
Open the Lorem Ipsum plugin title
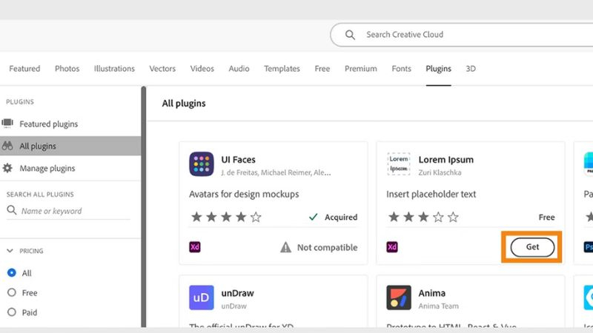[446, 160]
